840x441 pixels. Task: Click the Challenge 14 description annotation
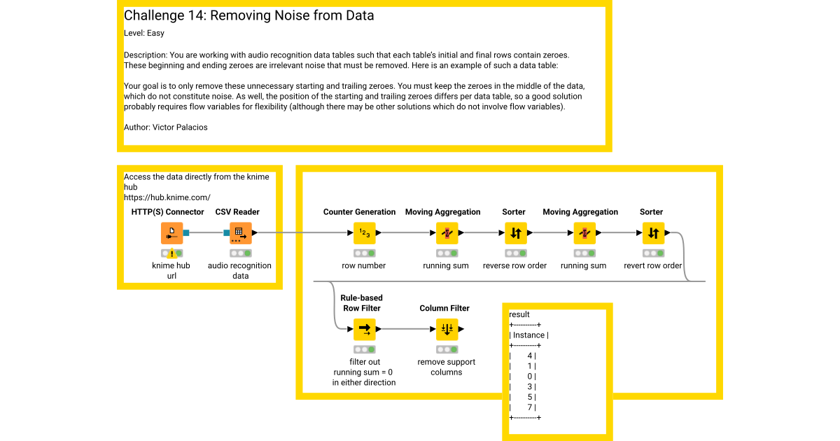(364, 73)
